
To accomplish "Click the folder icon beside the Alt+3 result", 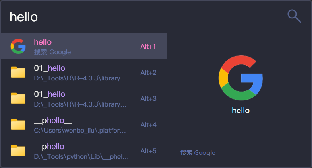I will (18, 99).
